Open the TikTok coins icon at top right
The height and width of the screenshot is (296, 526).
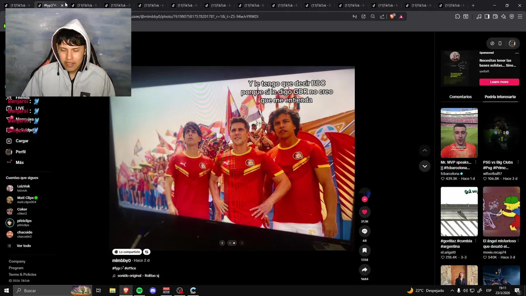(492, 44)
